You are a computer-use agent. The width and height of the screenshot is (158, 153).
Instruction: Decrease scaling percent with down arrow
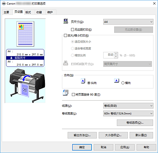click(116, 57)
